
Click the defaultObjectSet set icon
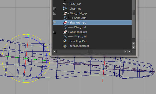[65, 46]
